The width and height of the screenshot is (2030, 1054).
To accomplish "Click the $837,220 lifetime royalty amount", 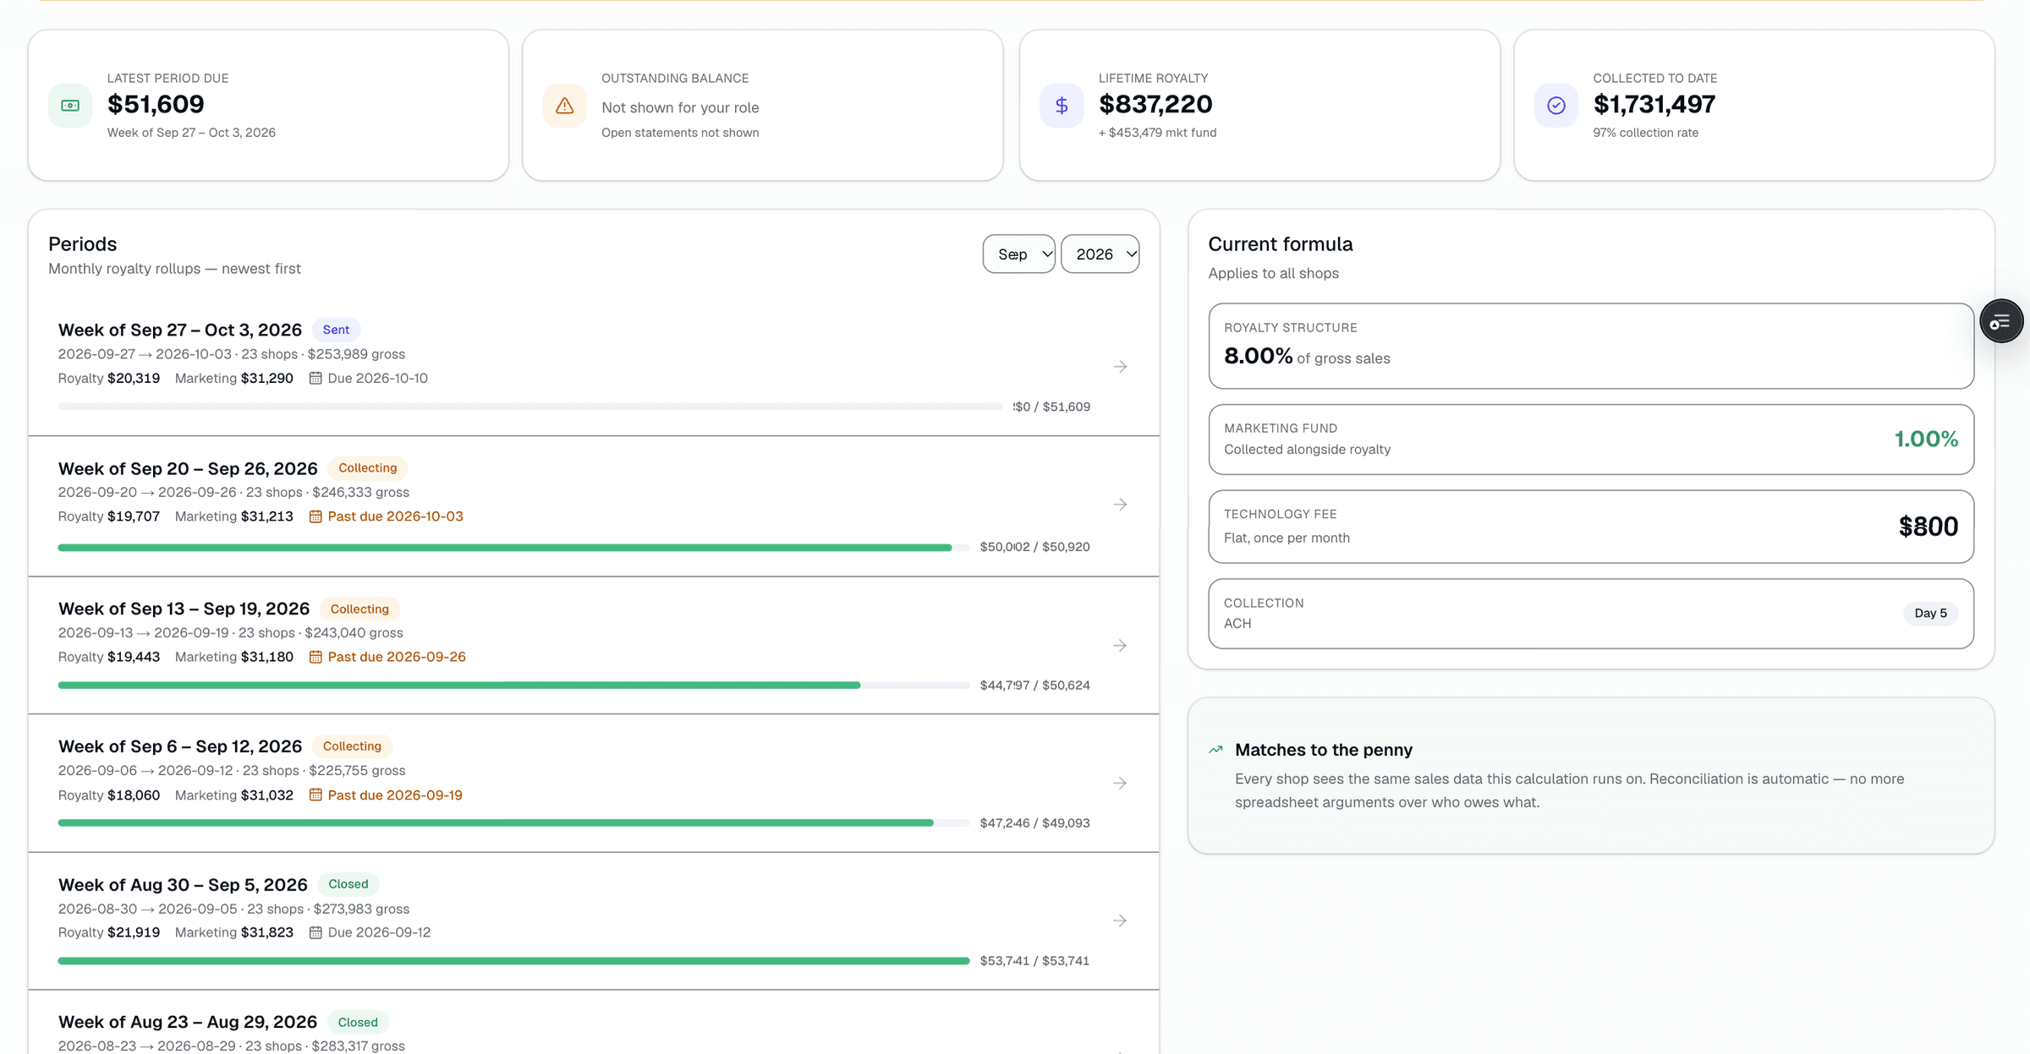I will point(1155,104).
